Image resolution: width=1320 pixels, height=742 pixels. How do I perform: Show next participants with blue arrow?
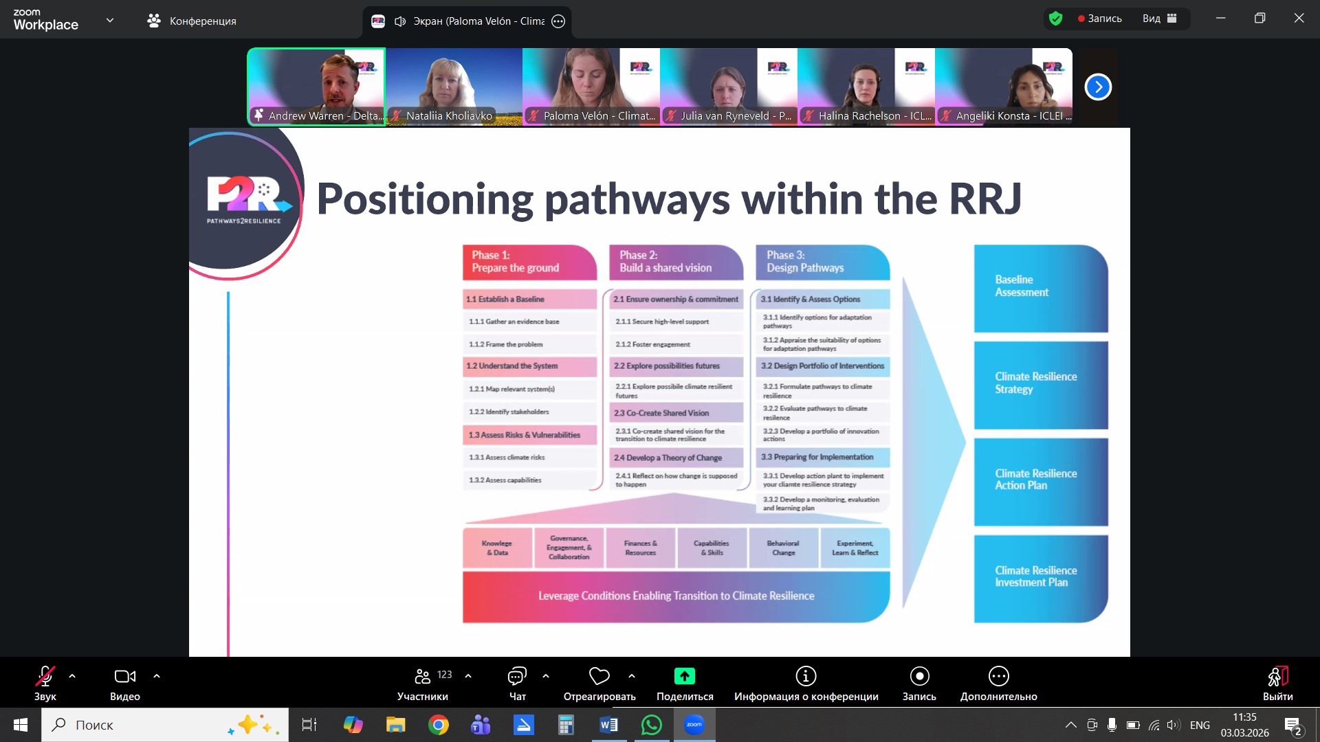(1098, 87)
